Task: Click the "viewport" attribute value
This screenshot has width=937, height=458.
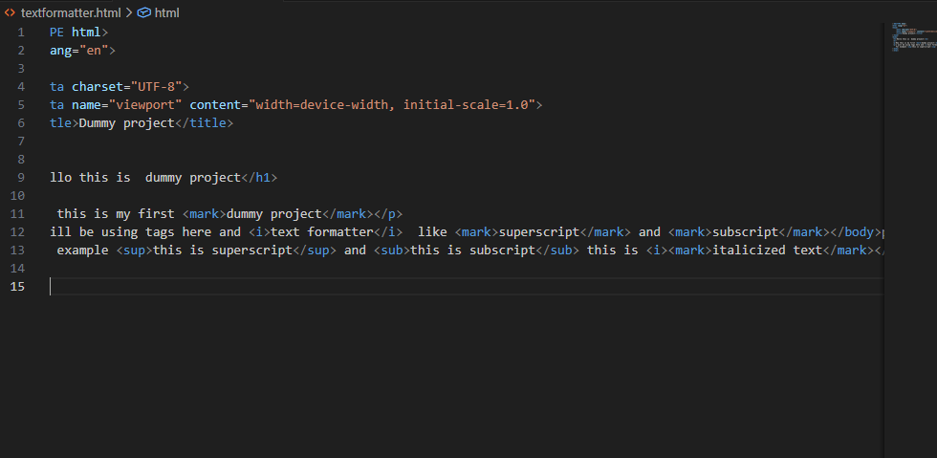Action: coord(145,105)
